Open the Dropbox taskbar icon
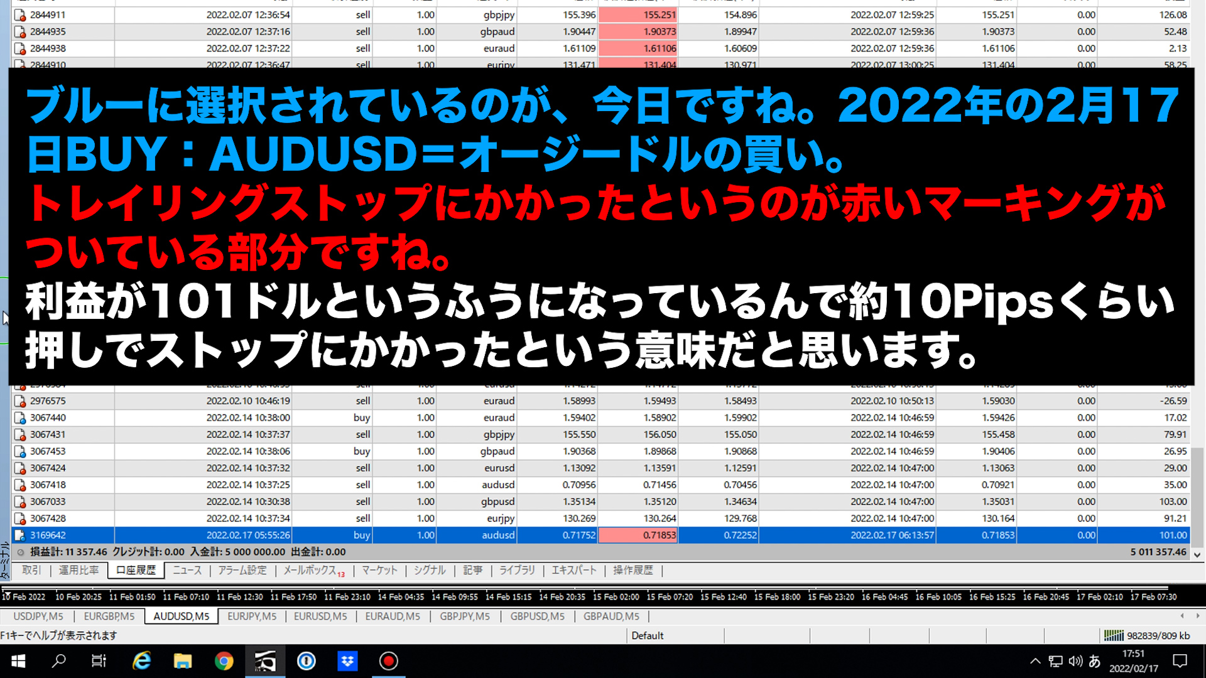1206x678 pixels. click(x=347, y=661)
